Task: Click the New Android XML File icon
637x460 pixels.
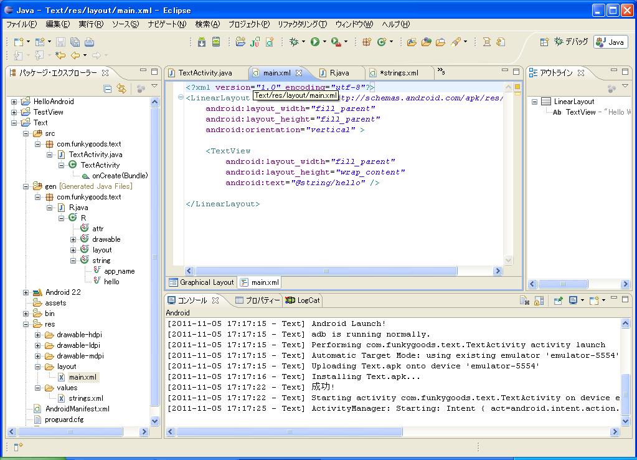Action: point(270,42)
